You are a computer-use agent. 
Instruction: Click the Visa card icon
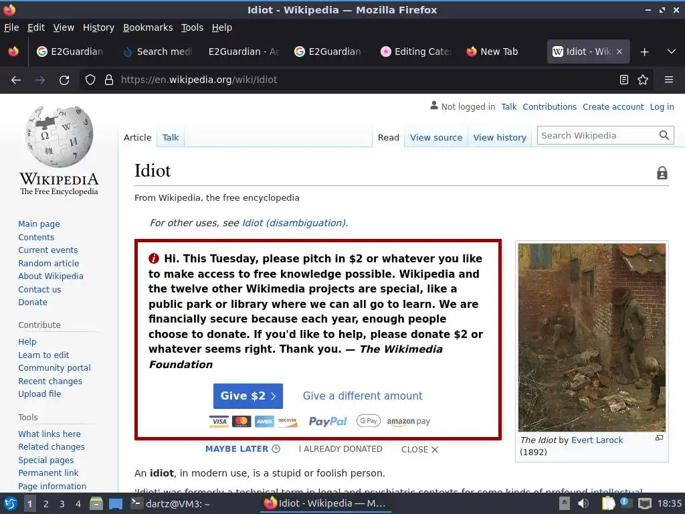[219, 422]
